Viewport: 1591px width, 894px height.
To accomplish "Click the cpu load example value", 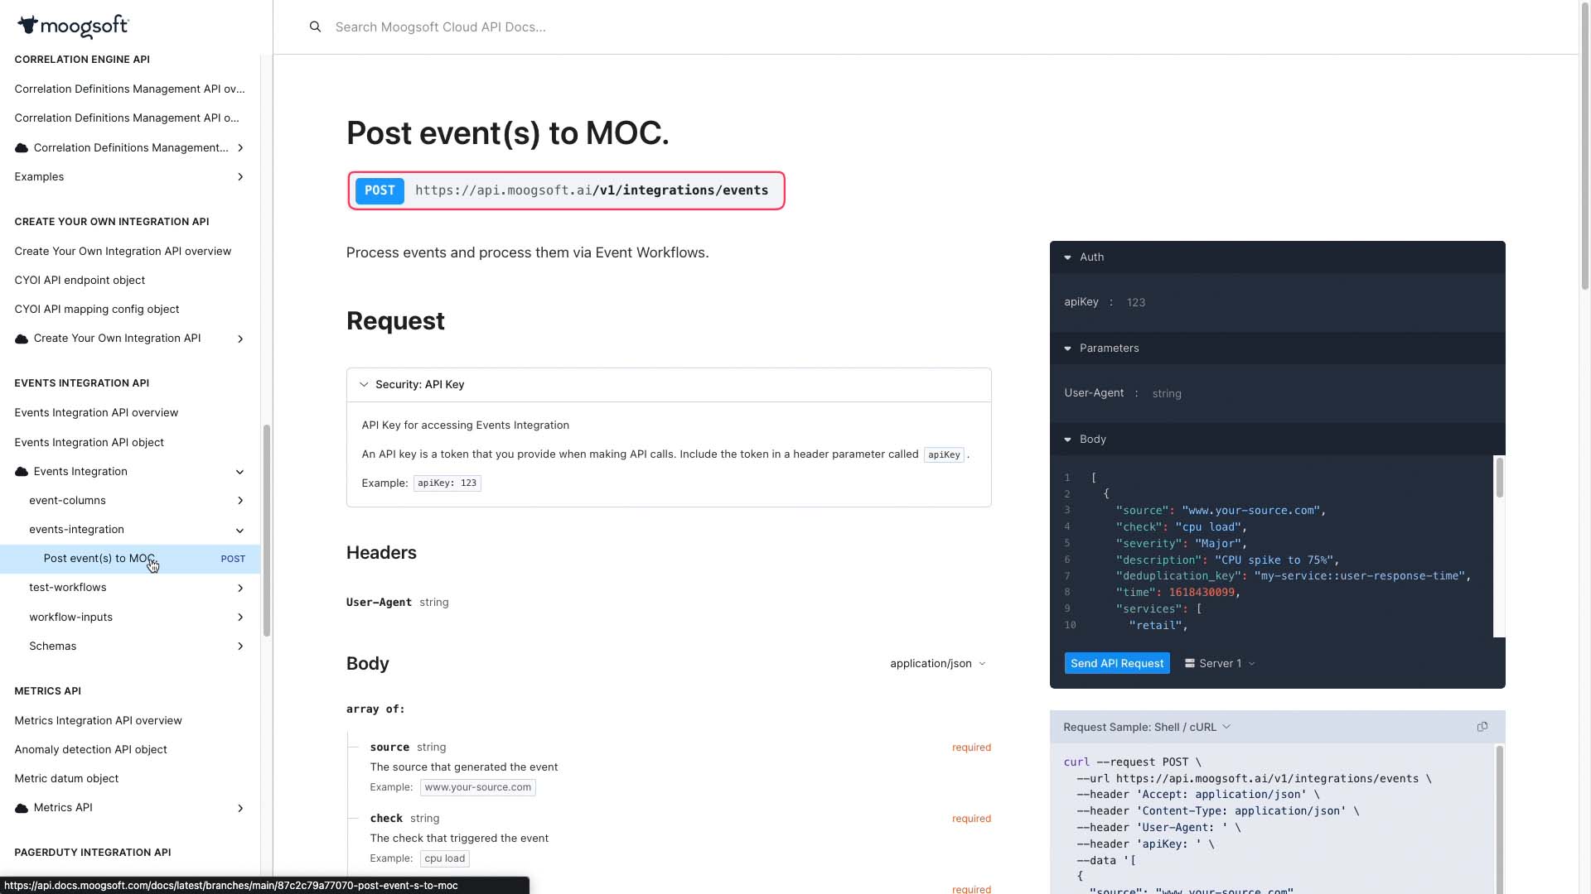I will [x=445, y=859].
